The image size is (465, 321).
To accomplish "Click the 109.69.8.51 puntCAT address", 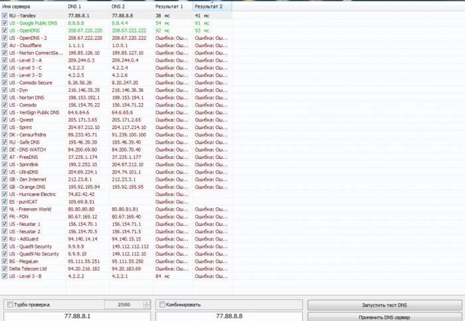I will [82, 201].
